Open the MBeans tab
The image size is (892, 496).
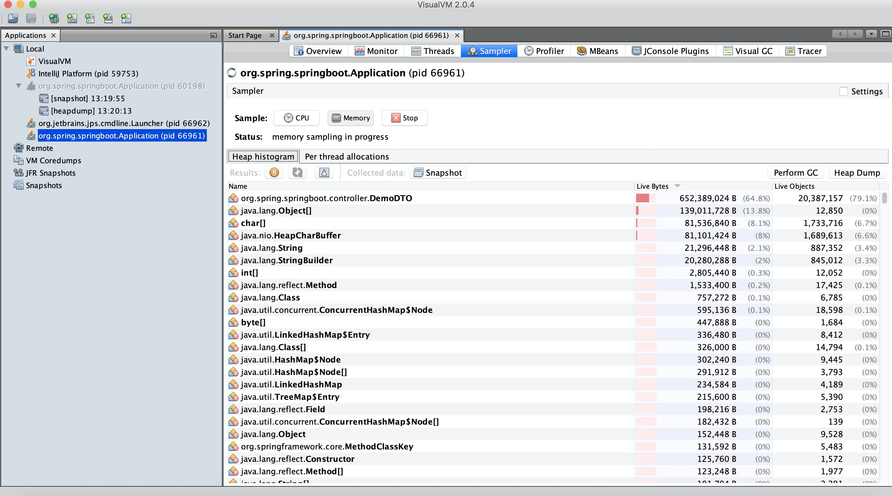pyautogui.click(x=597, y=51)
